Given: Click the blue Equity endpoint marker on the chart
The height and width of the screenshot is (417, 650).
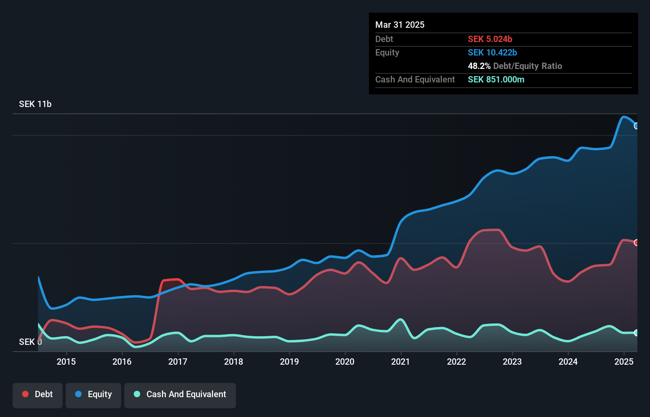Looking at the screenshot, I should [x=636, y=126].
